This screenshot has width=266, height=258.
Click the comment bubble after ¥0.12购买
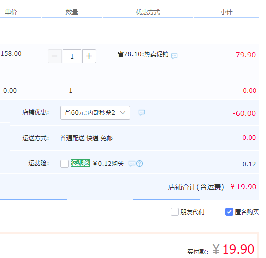(132, 164)
